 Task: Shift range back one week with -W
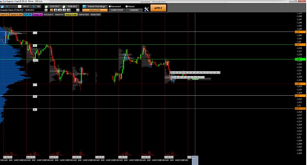[55, 10]
